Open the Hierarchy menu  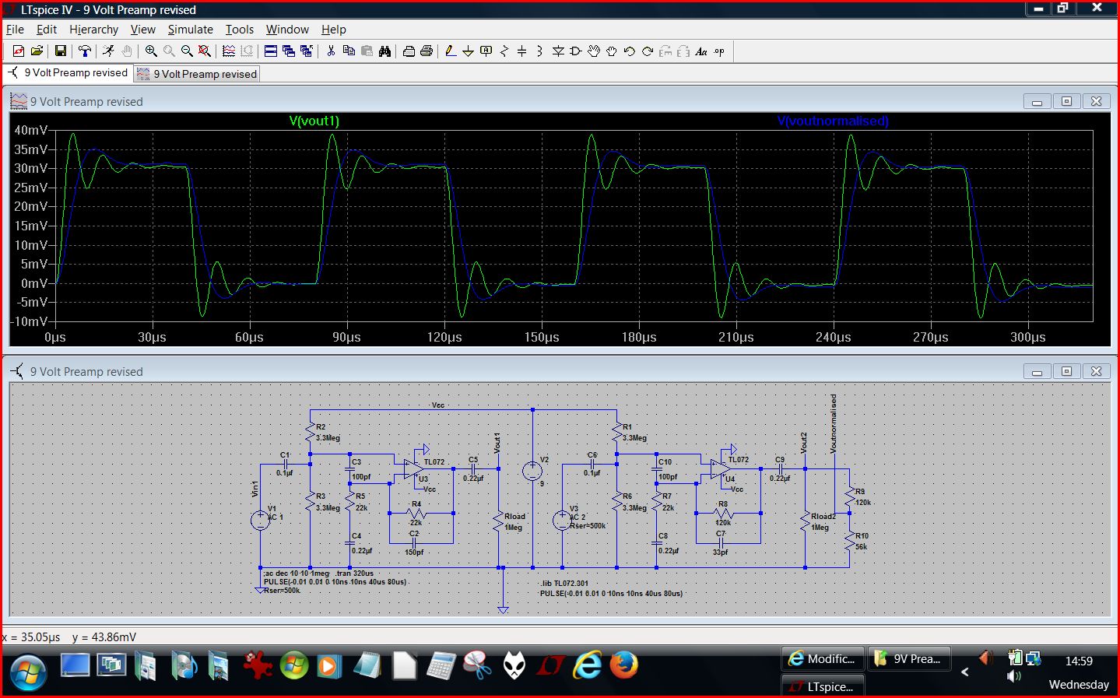(93, 30)
